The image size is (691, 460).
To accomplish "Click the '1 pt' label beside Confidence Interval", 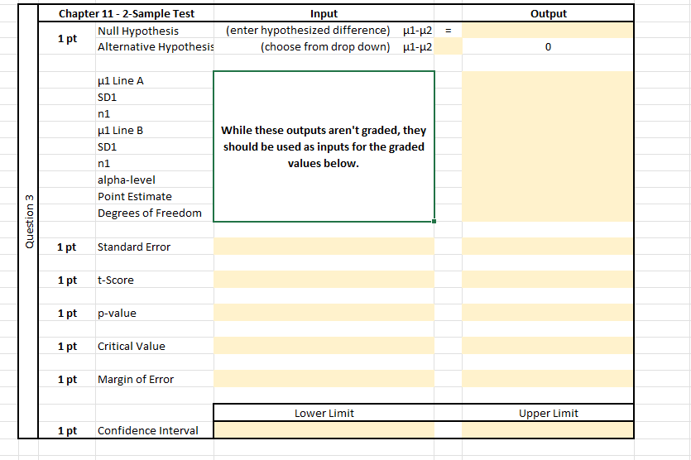I will click(x=67, y=430).
